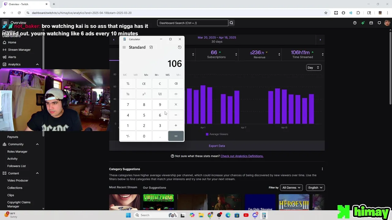The image size is (392, 220).
Task: Click the Export Data link
Action: (x=217, y=146)
